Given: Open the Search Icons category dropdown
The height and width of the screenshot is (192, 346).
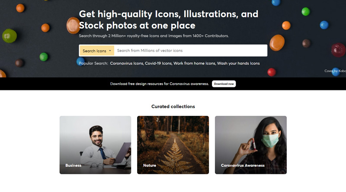Looking at the screenshot, I should [97, 51].
